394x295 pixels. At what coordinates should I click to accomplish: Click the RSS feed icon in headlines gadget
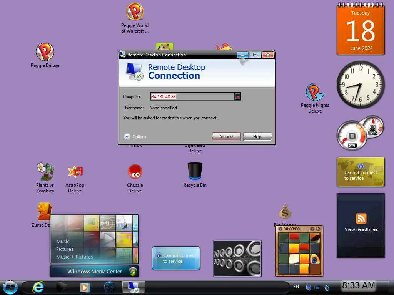tap(361, 219)
